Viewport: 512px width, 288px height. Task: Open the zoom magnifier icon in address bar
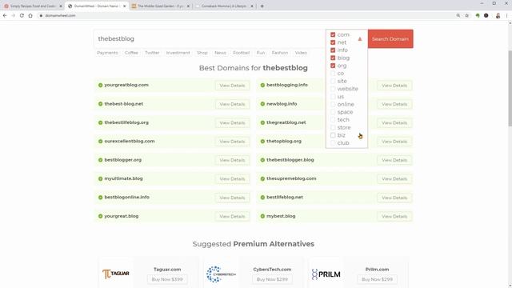[458, 15]
